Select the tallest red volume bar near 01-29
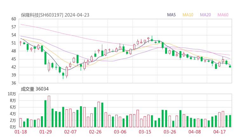 (49, 112)
